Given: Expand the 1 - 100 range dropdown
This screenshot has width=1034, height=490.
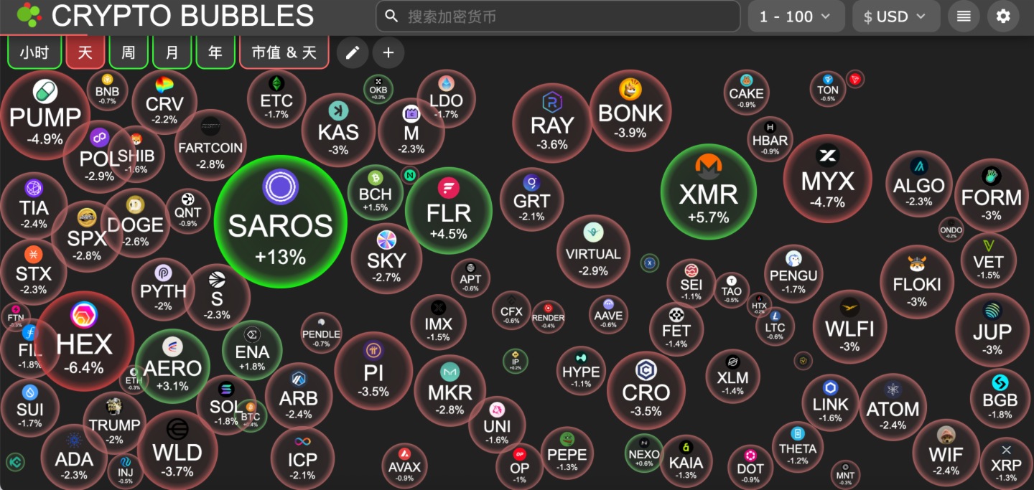Looking at the screenshot, I should (x=794, y=17).
